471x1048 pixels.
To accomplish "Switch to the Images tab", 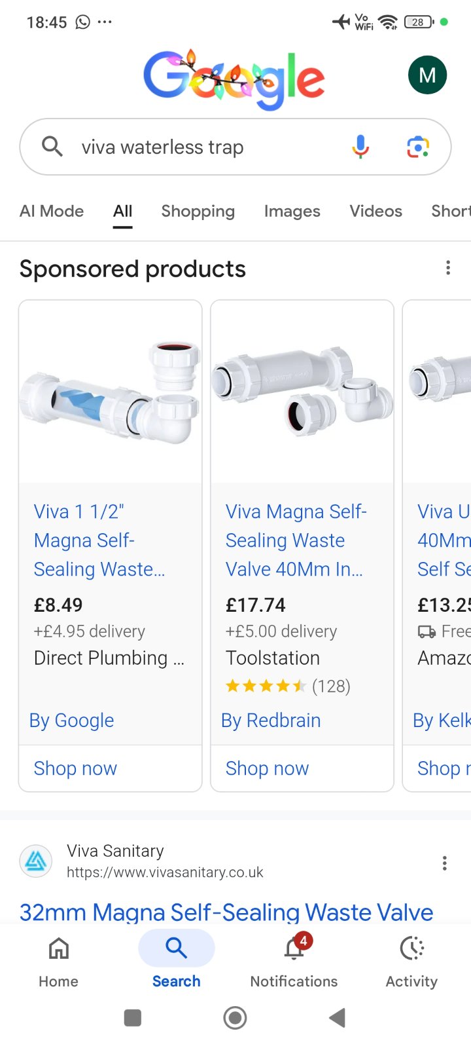I will click(292, 211).
